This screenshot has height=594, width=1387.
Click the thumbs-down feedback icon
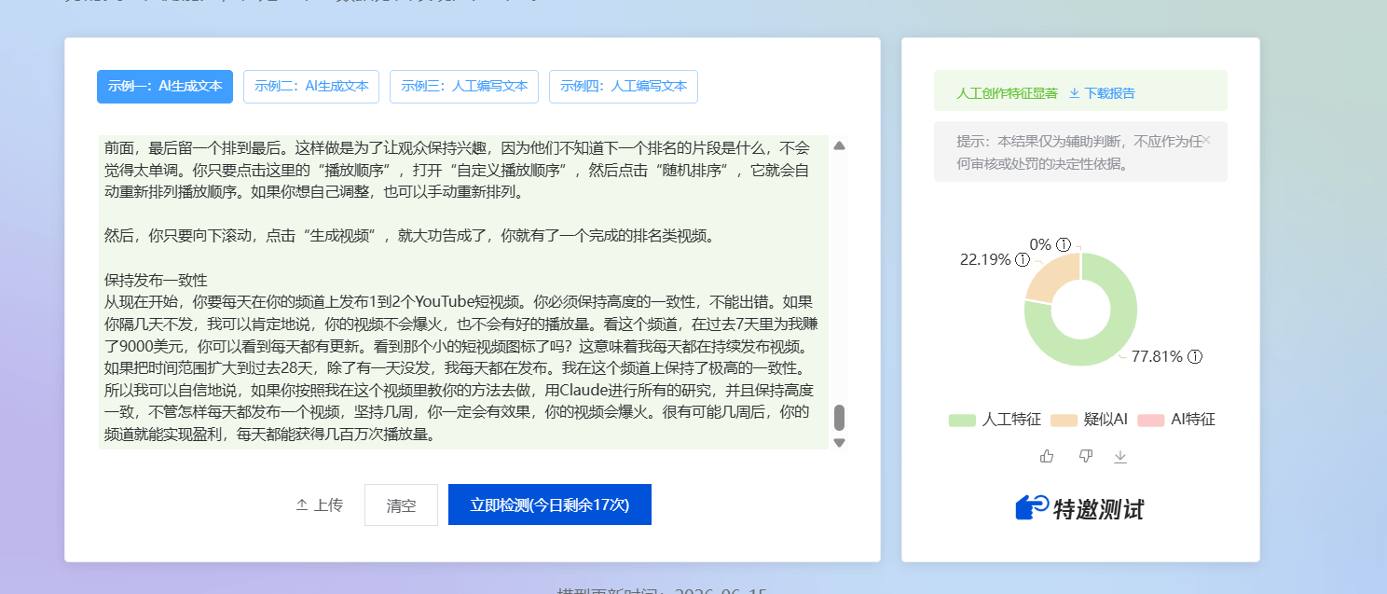click(x=1085, y=456)
